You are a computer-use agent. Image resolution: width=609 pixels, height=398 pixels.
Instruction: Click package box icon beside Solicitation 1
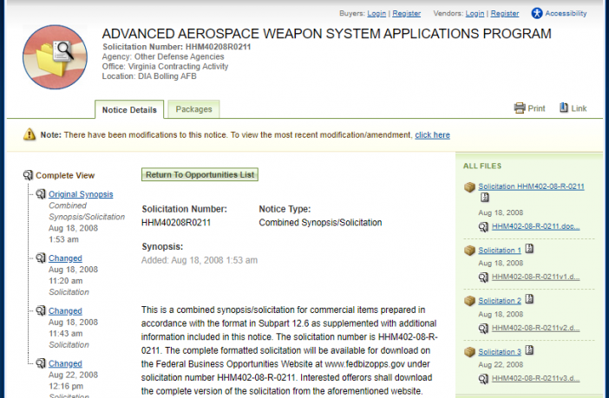point(469,251)
